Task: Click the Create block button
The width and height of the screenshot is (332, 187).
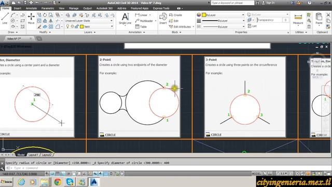Action: click(x=175, y=15)
